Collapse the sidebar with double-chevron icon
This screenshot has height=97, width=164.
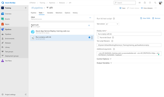(x=26, y=94)
